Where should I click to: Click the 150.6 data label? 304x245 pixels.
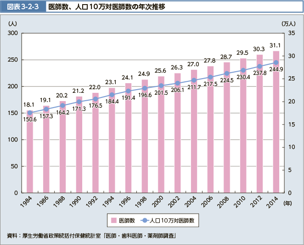[30, 120]
